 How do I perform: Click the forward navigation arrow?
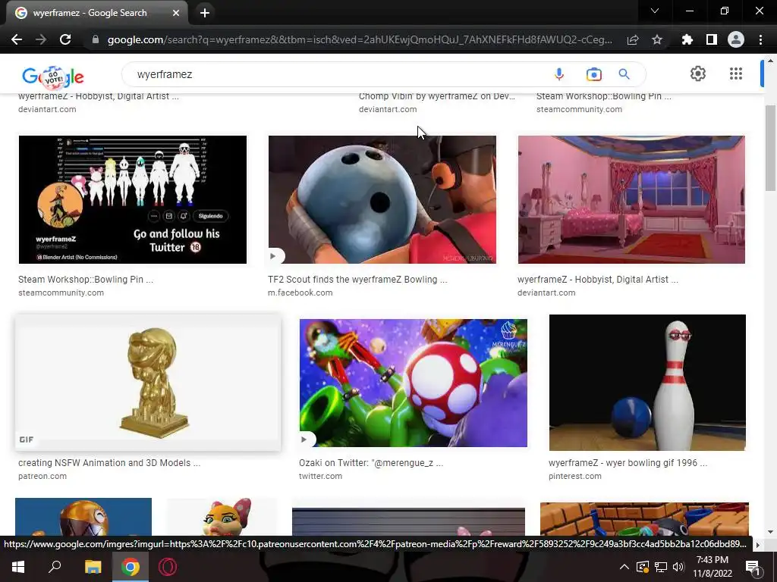41,39
